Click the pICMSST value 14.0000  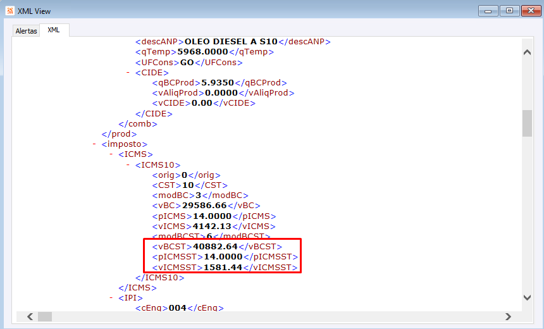223,257
